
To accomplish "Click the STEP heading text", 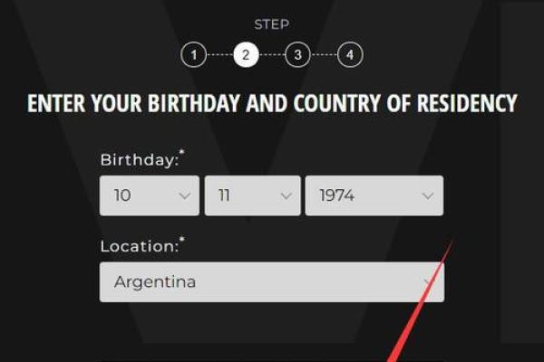I will pos(272,24).
